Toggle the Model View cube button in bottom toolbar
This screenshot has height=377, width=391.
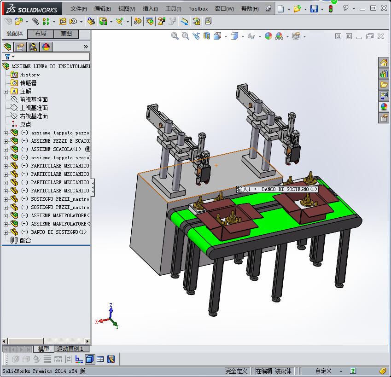(x=89, y=359)
